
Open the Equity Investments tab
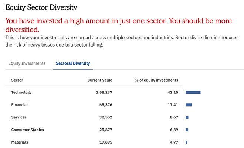pos(27,63)
